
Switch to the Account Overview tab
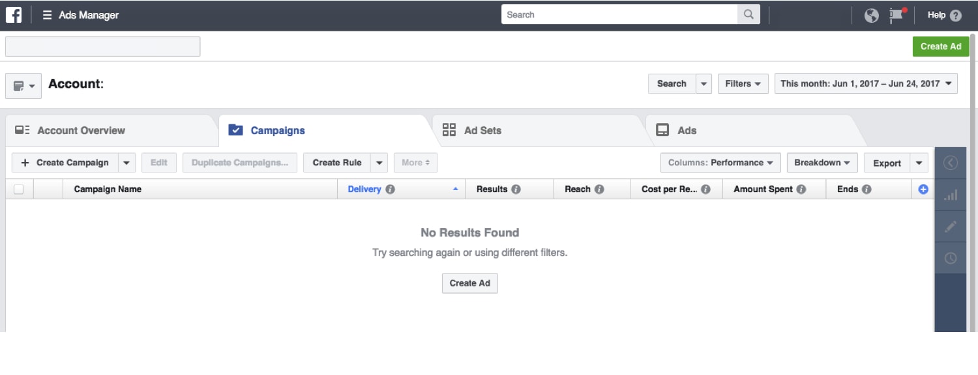pos(80,130)
